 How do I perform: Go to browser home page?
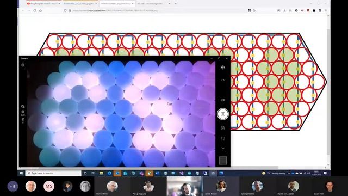click(40, 10)
